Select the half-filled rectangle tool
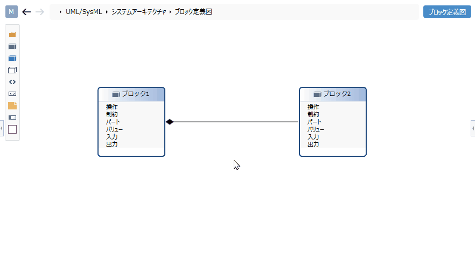 point(12,117)
